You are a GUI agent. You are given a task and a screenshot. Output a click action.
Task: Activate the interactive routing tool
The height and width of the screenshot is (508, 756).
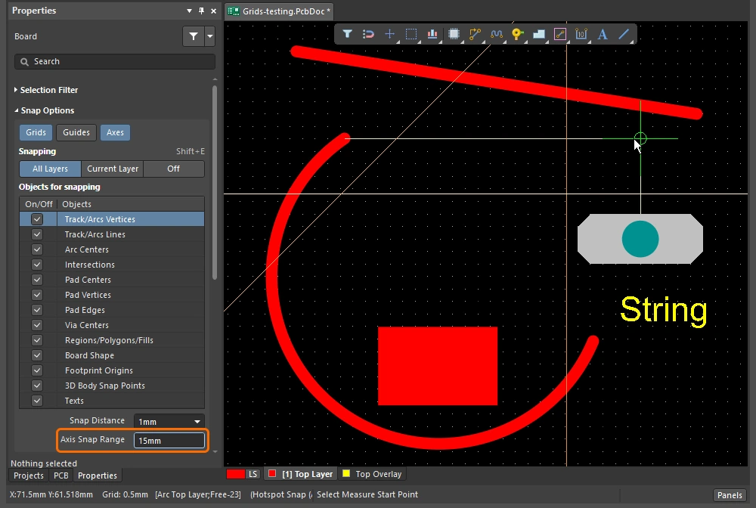pyautogui.click(x=475, y=34)
